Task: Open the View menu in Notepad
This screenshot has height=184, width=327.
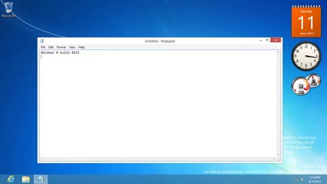Action: coord(72,47)
